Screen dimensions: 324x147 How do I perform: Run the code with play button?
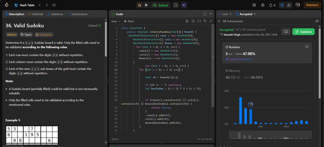(146, 5)
